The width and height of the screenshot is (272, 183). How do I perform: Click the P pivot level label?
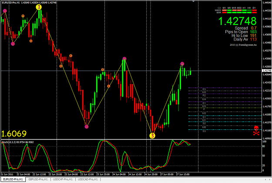coord(204,109)
